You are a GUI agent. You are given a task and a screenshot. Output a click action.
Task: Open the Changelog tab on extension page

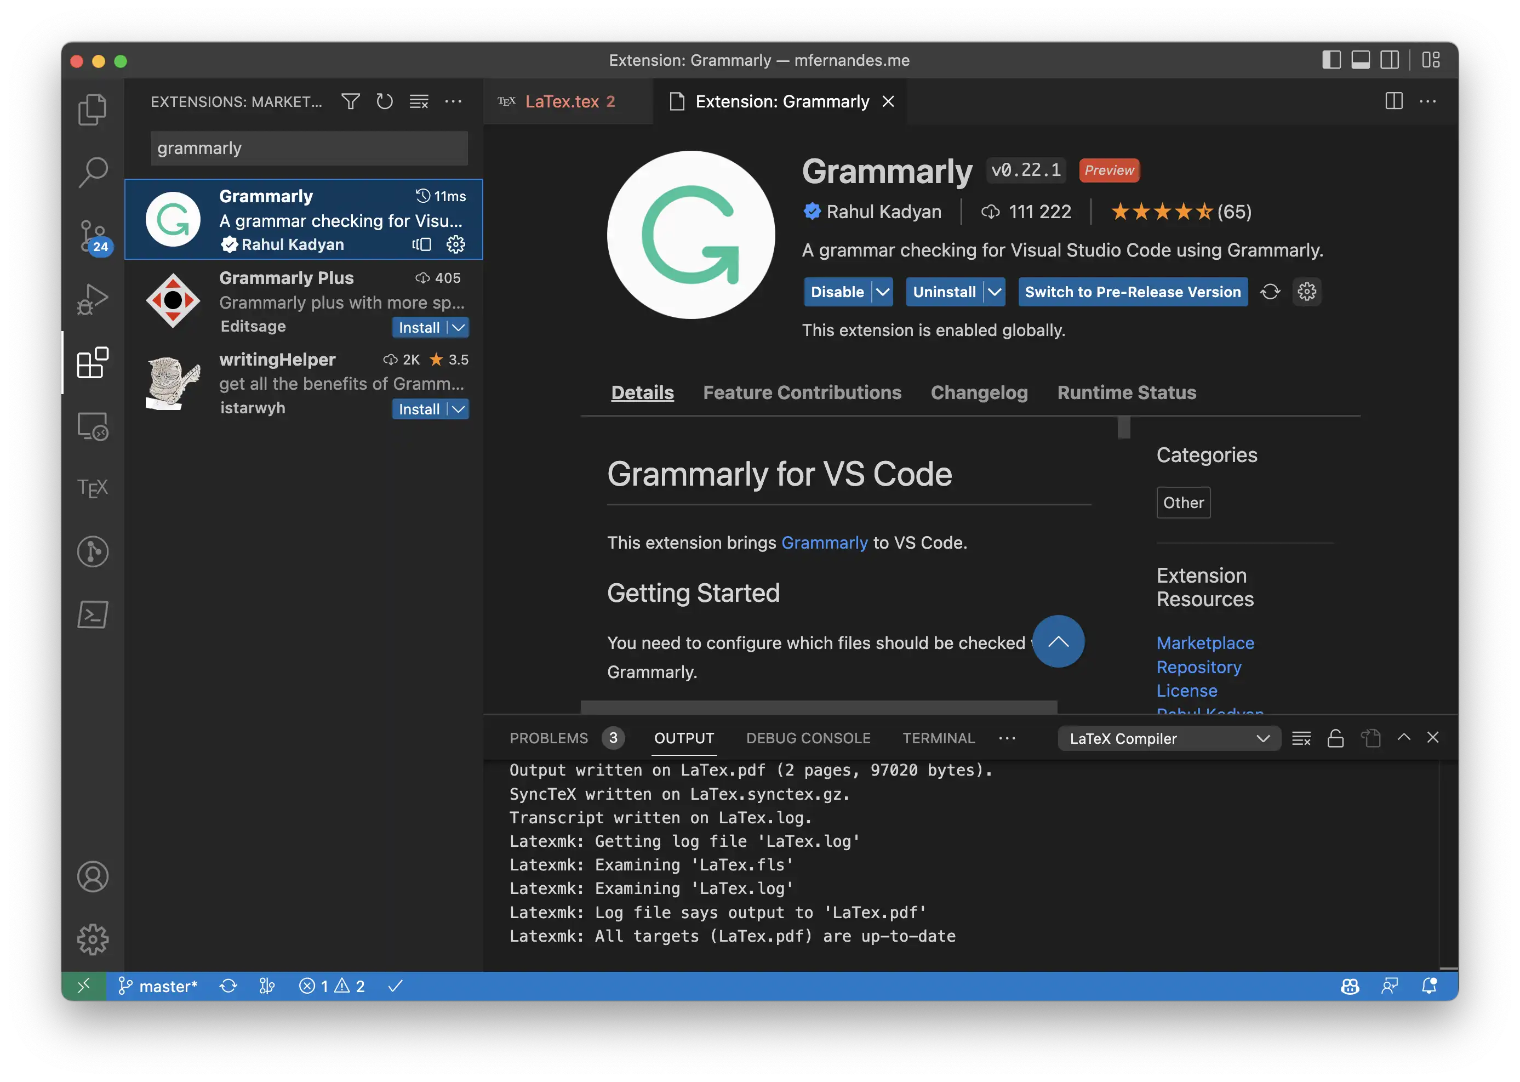point(979,392)
